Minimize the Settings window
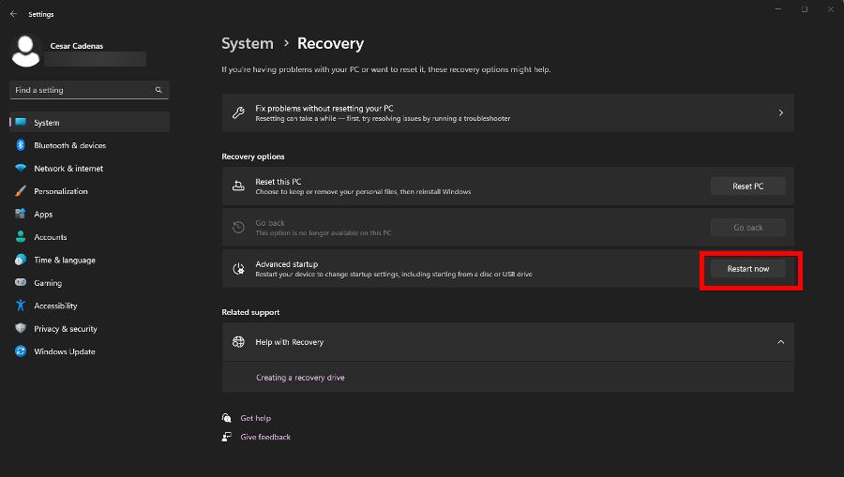The height and width of the screenshot is (477, 844). pyautogui.click(x=778, y=9)
